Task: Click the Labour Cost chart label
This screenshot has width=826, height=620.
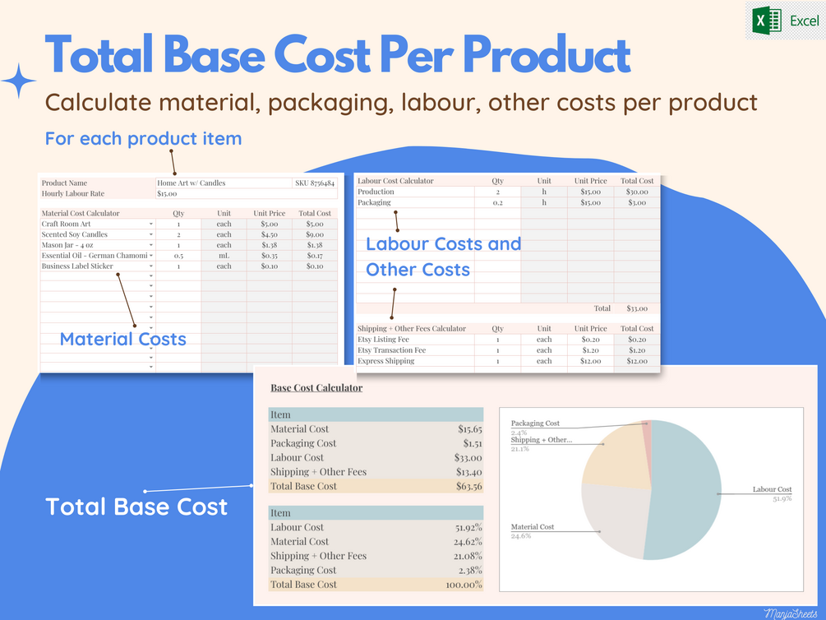Action: 772,489
